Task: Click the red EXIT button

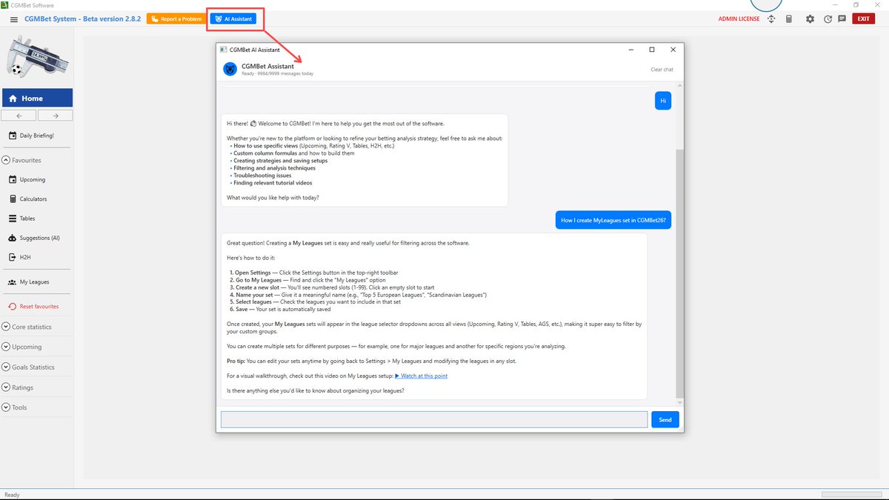Action: [x=863, y=19]
